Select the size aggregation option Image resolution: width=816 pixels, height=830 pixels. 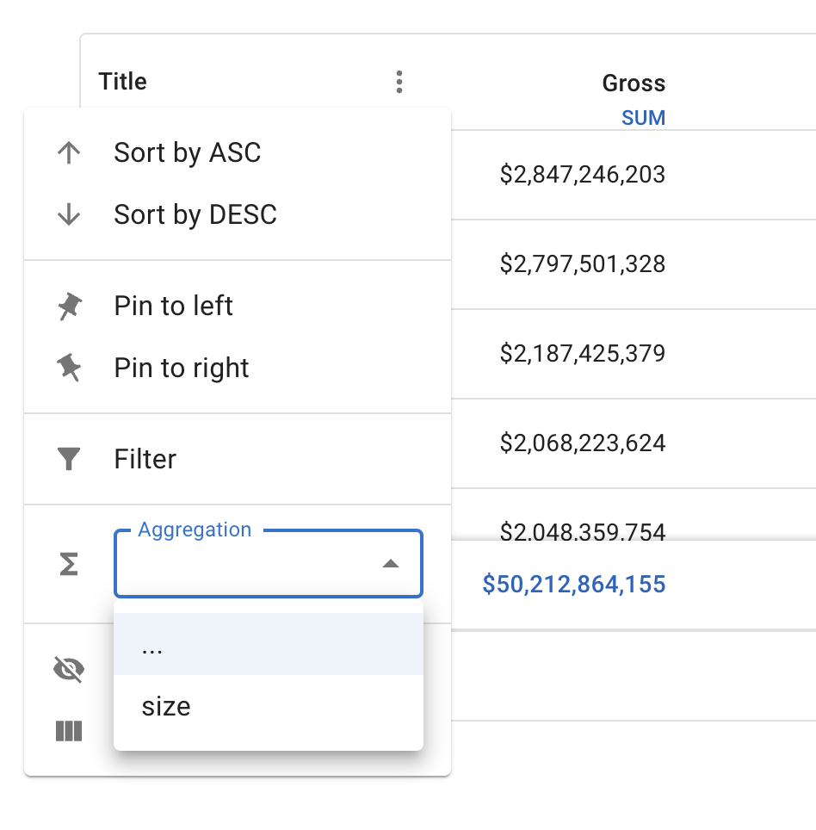(165, 706)
